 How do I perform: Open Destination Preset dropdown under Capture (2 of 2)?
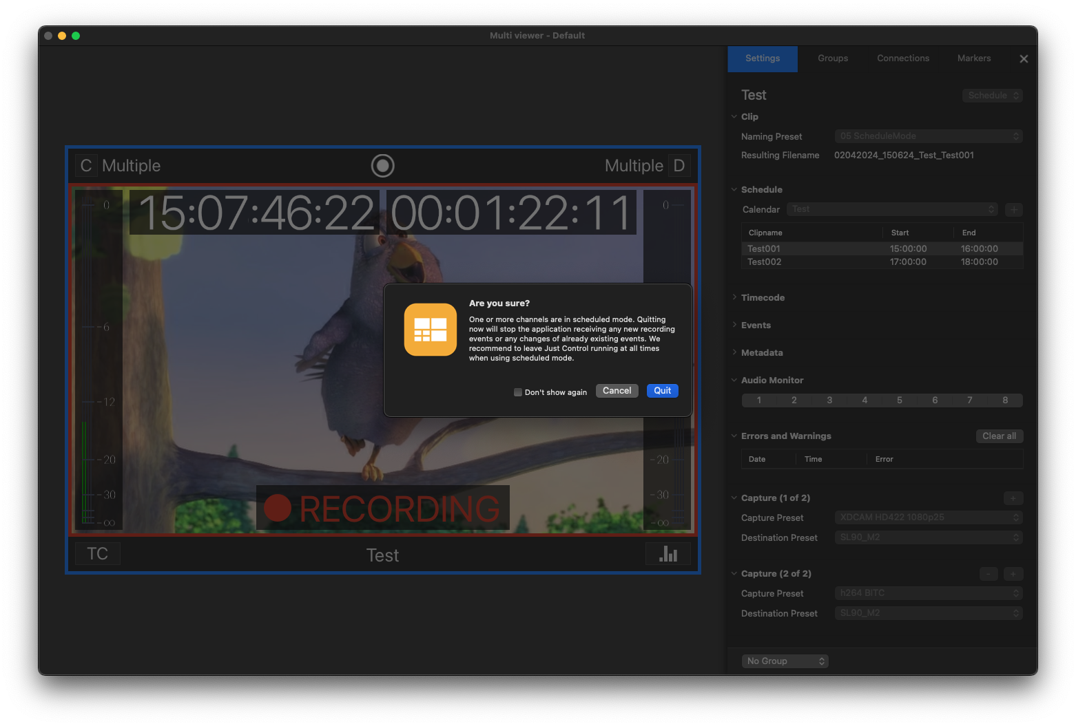click(929, 613)
